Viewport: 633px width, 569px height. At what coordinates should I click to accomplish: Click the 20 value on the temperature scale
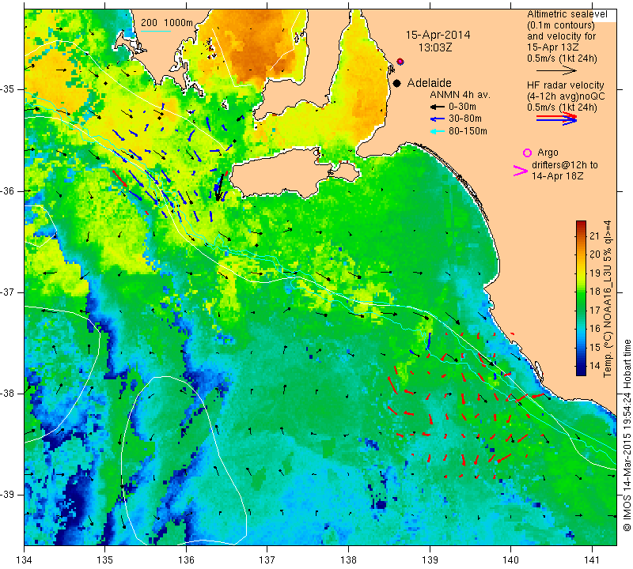point(595,254)
